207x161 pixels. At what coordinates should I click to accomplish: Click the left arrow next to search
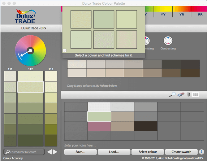[x=49, y=152]
